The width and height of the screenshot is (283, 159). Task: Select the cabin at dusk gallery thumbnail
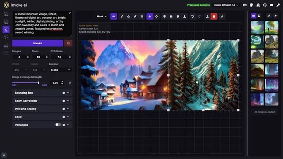coord(257,71)
